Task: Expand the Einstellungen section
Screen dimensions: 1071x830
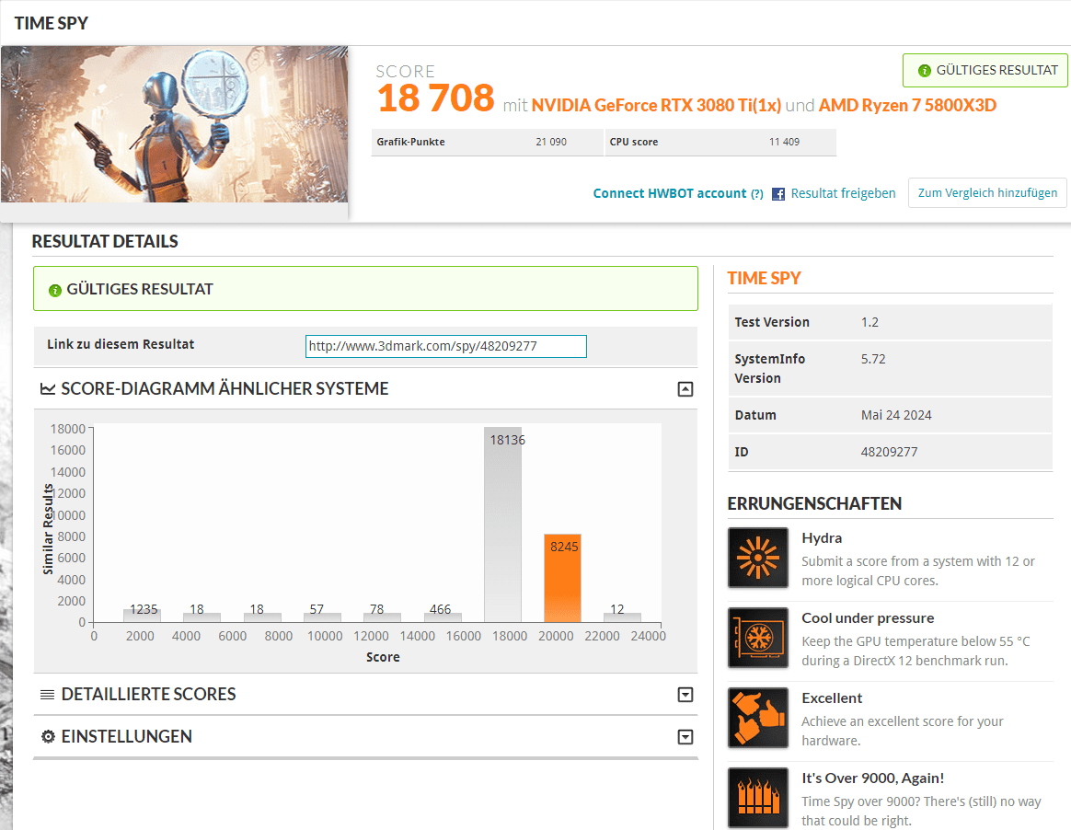Action: click(685, 737)
